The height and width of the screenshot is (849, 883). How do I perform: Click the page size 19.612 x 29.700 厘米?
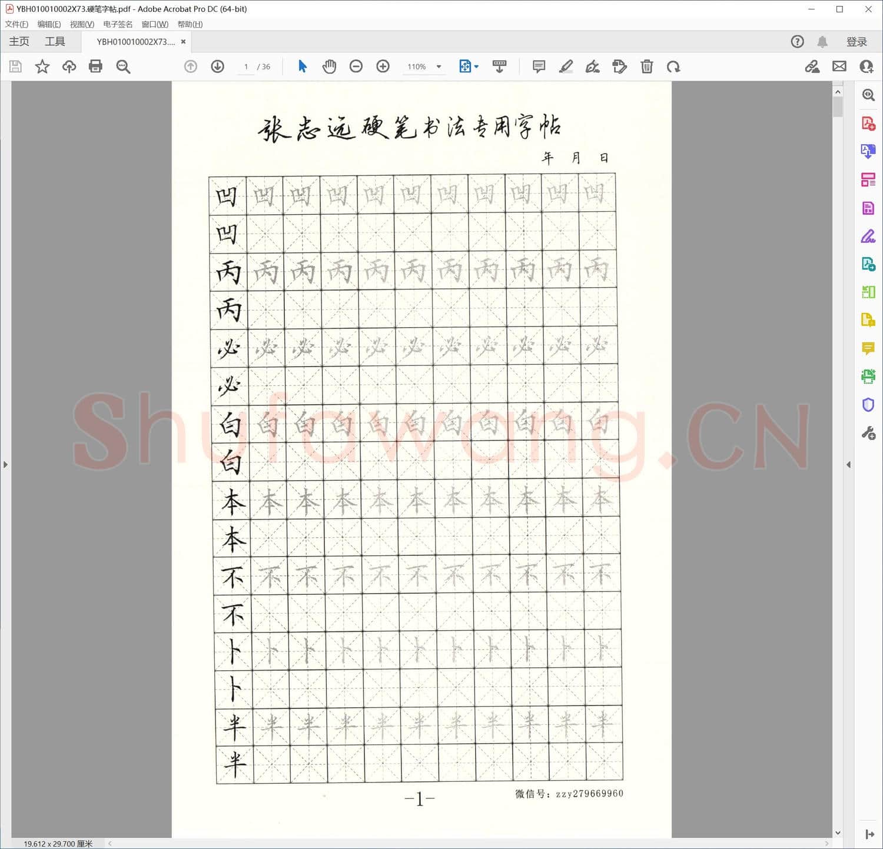coord(58,844)
